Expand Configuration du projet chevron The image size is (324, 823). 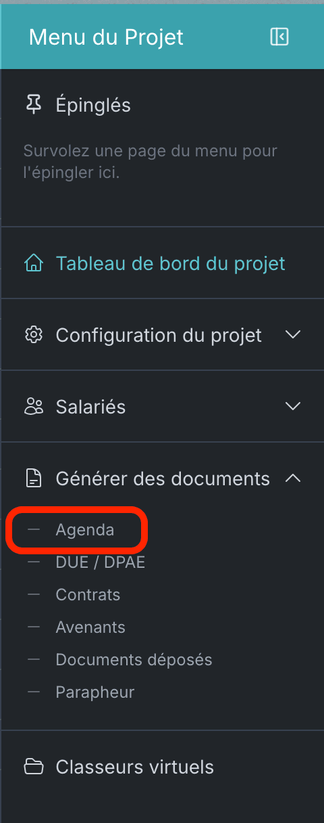(x=292, y=334)
